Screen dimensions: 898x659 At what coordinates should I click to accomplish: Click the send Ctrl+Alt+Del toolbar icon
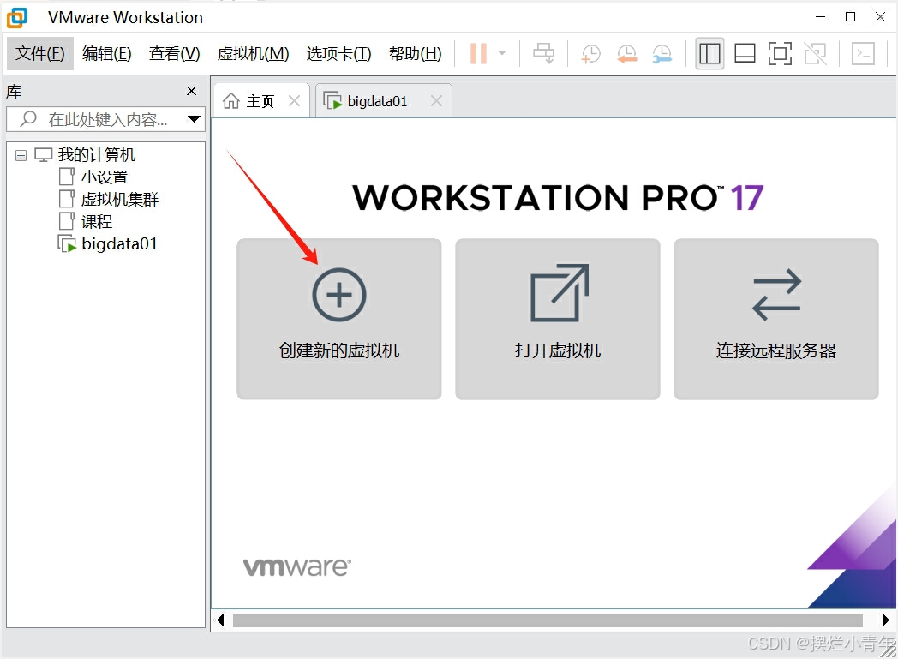pyautogui.click(x=543, y=54)
